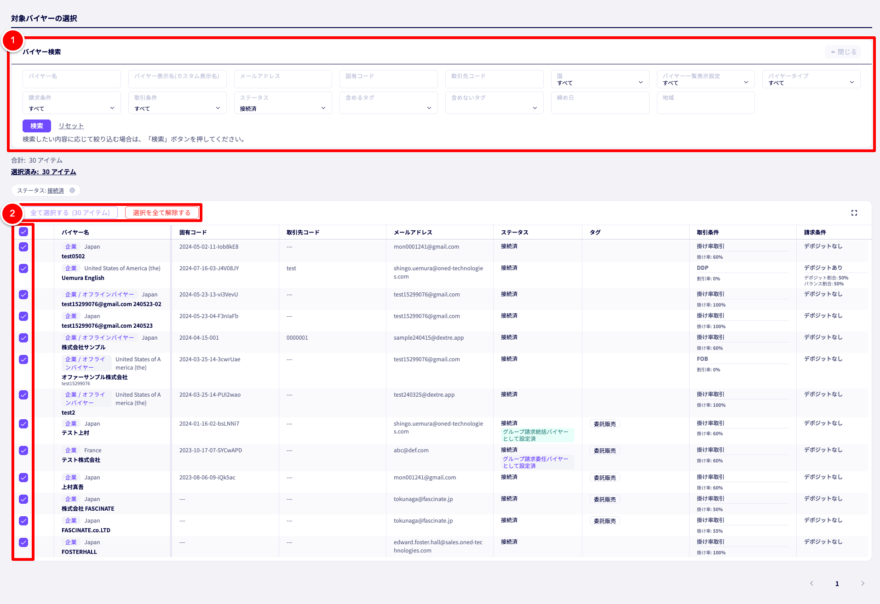Open the 含めるタグ dropdown
This screenshot has height=604, width=880.
coord(388,103)
